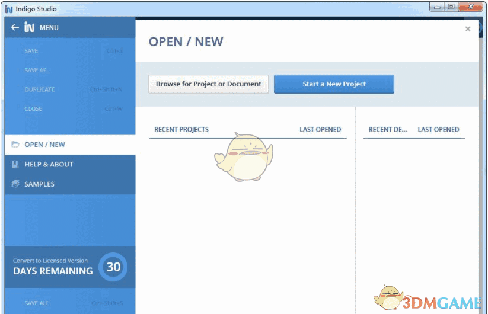The height and width of the screenshot is (314, 488).
Task: Click the Recent Projects column header
Action: tap(181, 129)
